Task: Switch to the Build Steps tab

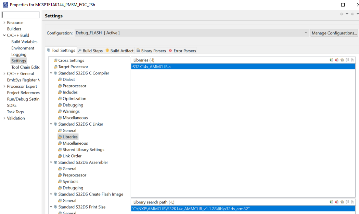Action: click(x=90, y=50)
